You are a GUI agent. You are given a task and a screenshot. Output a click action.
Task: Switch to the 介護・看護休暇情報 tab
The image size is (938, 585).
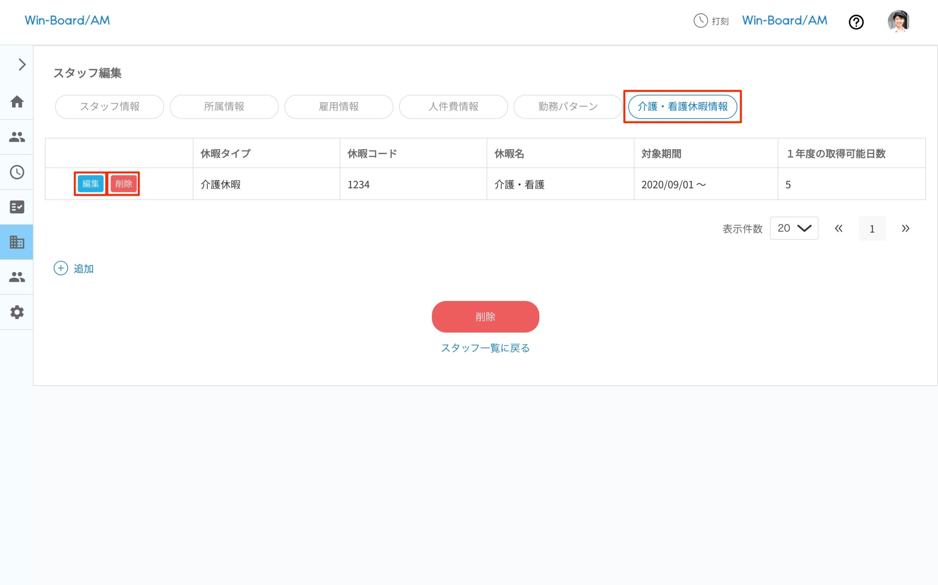683,107
